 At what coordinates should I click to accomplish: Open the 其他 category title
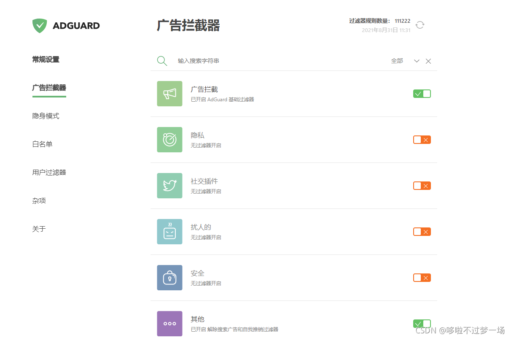pos(197,319)
